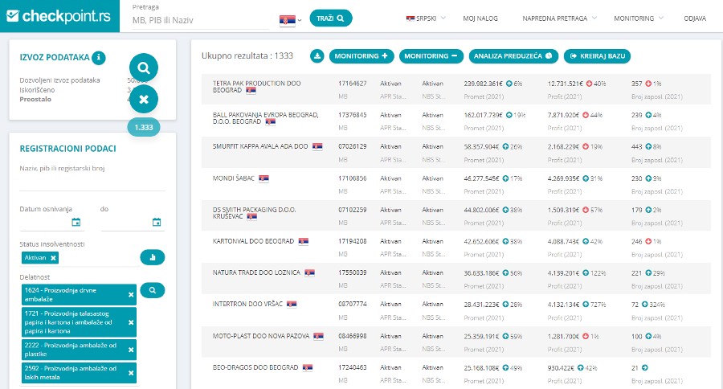The height and width of the screenshot is (389, 723).
Task: Remove the 1624 Proizvodnja drvne ambalaže tag
Action: 131,295
